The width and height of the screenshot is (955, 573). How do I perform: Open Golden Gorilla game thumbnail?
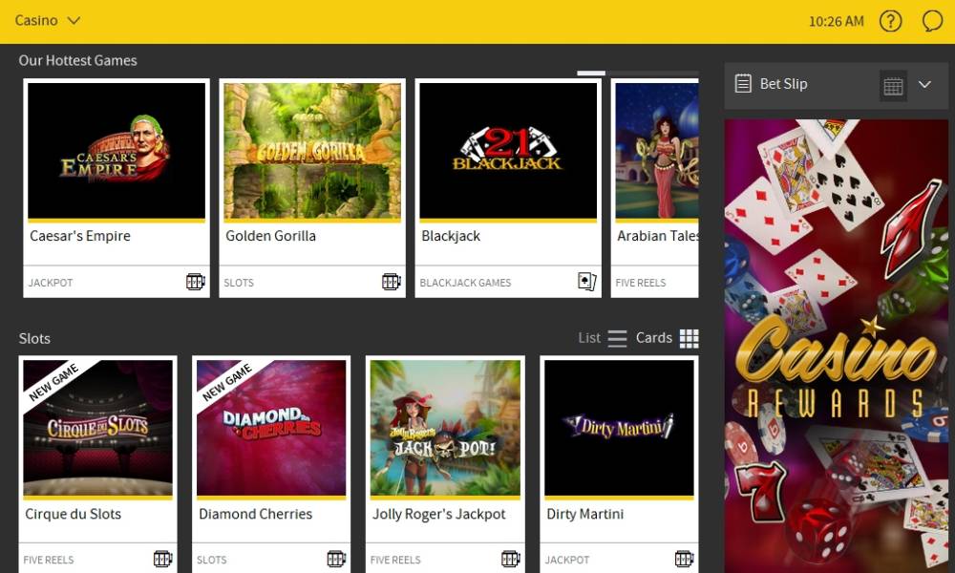click(312, 150)
